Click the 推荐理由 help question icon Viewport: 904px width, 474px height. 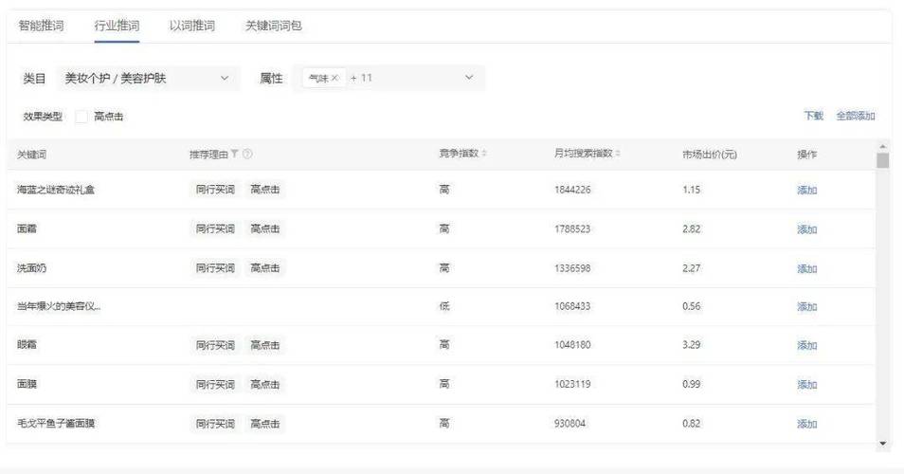(x=247, y=154)
